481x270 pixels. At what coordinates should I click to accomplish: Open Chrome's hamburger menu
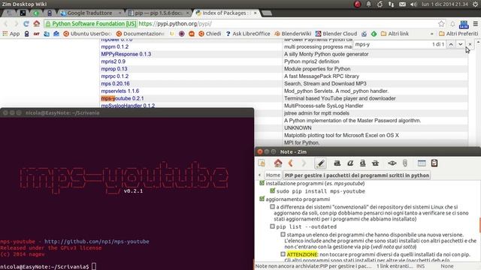coord(476,23)
